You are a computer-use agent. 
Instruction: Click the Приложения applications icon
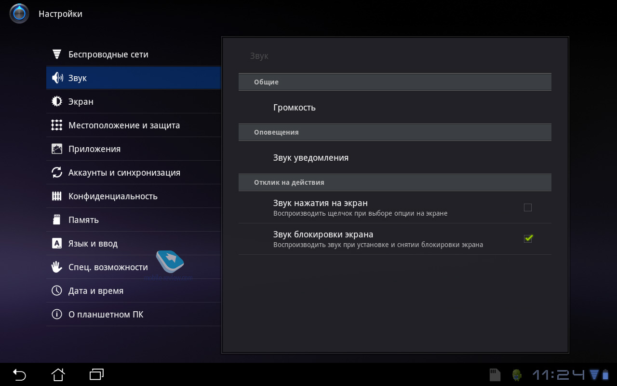click(x=57, y=149)
